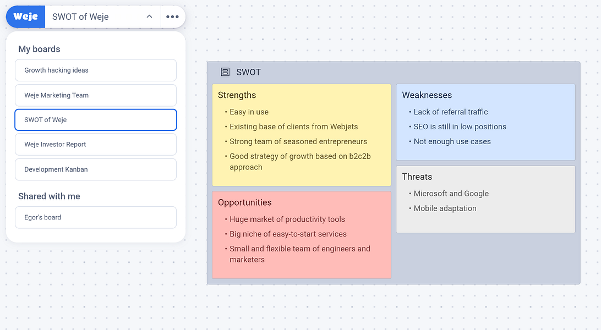Open the Growth hacking ideas board
Viewport: 601px width, 330px height.
tap(96, 70)
